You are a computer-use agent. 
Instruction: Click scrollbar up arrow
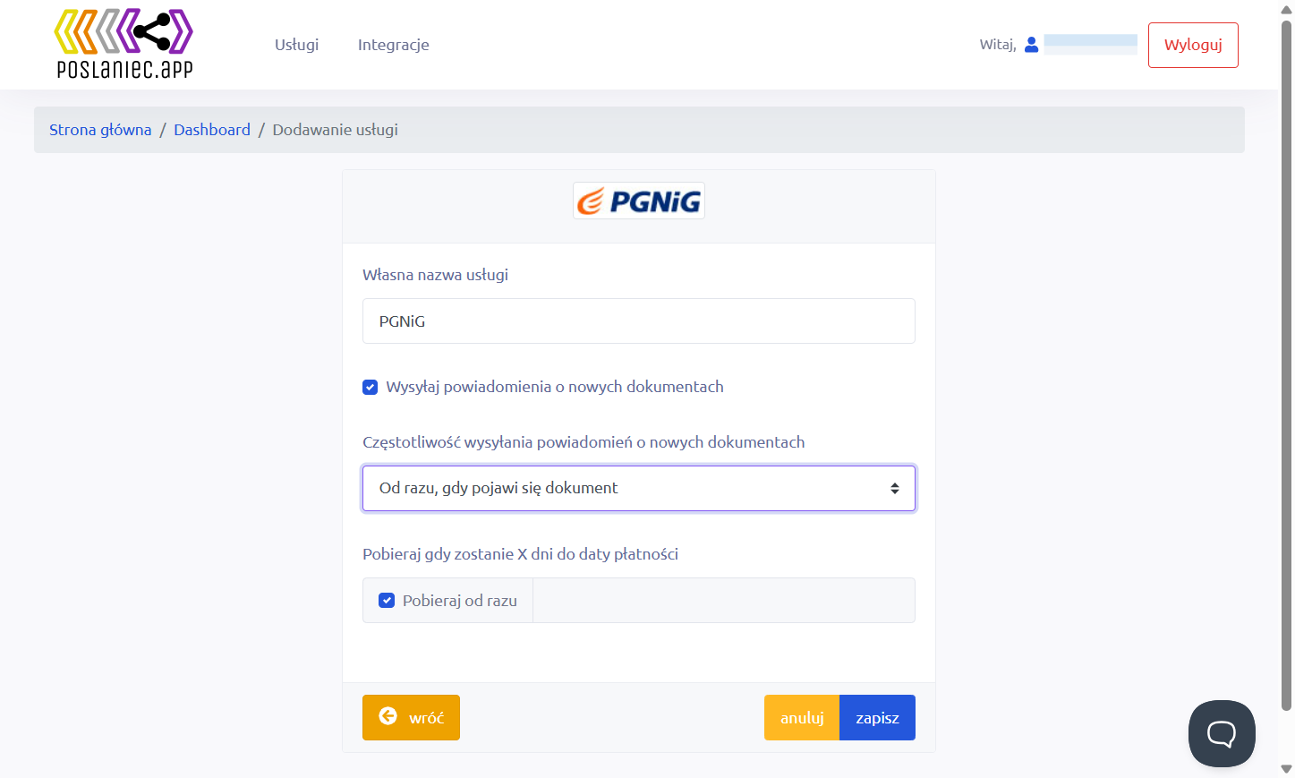coord(1286,9)
